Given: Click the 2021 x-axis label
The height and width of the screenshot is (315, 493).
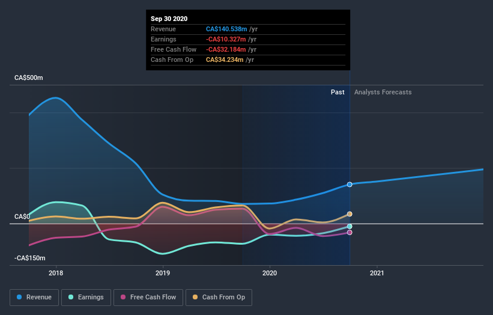Looking at the screenshot, I should pos(377,273).
